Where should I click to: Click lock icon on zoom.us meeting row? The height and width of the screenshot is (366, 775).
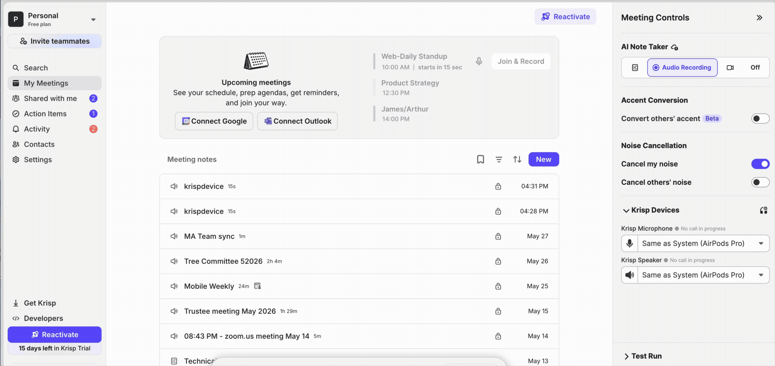point(498,336)
